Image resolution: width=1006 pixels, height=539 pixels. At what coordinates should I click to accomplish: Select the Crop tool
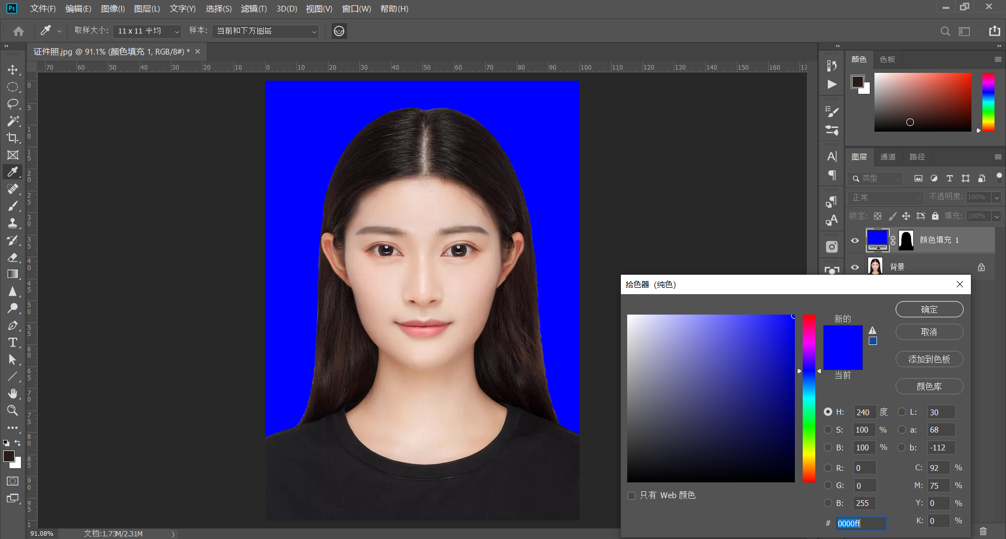coord(13,138)
